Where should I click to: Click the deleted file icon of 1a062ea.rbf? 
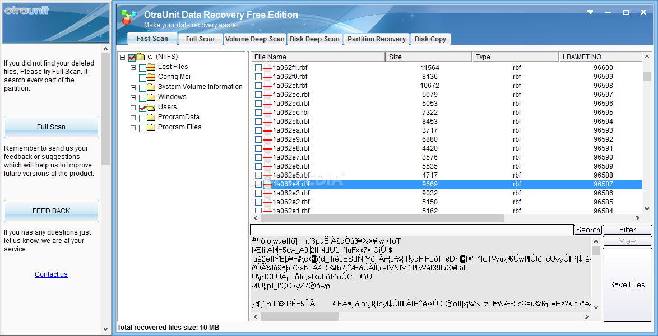tap(267, 130)
